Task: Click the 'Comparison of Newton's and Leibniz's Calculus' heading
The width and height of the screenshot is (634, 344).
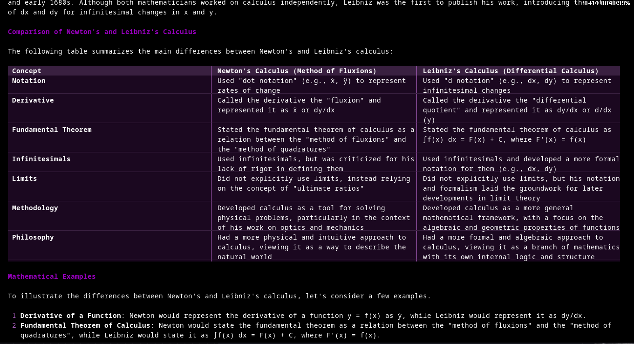Action: 102,32
